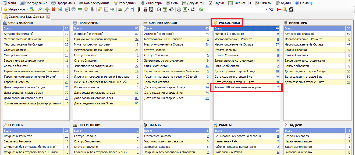Click the delivery truck movements icon
The image size is (355, 155).
click(120, 9)
